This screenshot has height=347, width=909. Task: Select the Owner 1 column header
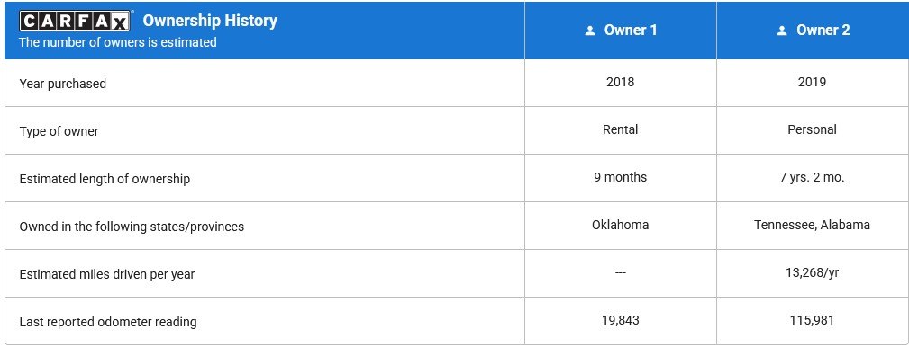(621, 30)
